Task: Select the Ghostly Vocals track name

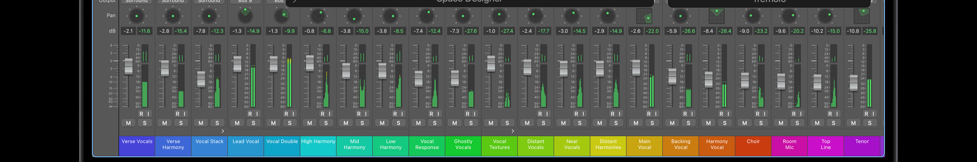Action: click(x=463, y=144)
